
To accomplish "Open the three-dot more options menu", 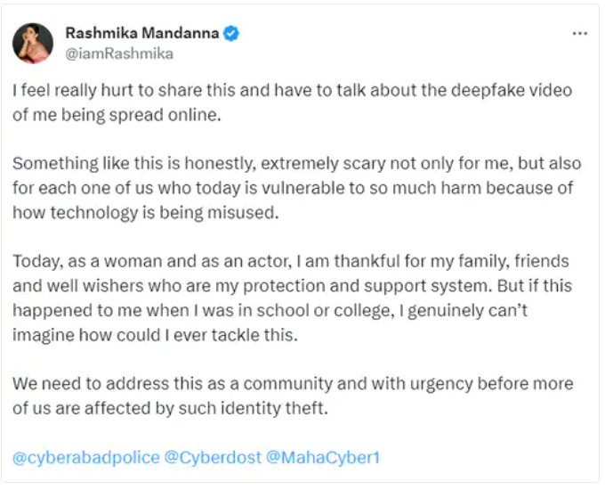I will 579,34.
